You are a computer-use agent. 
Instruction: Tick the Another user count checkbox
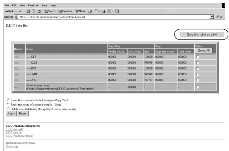(x=197, y=87)
